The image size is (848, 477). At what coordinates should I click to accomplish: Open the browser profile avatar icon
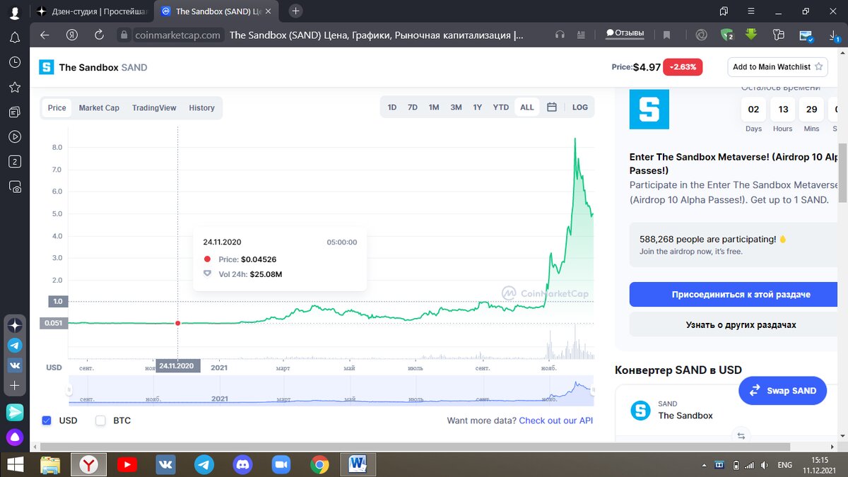(14, 11)
